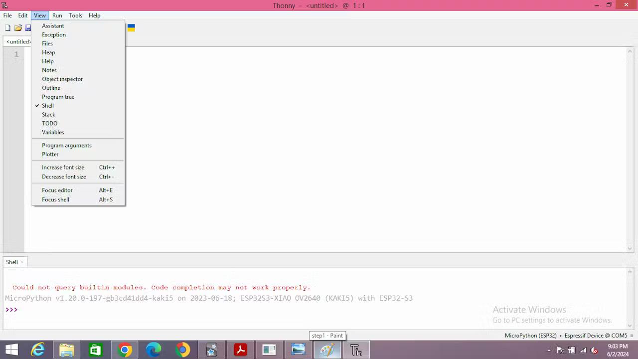This screenshot has height=359, width=638.
Task: Open Google Chrome beside the Store icon
Action: (x=125, y=350)
